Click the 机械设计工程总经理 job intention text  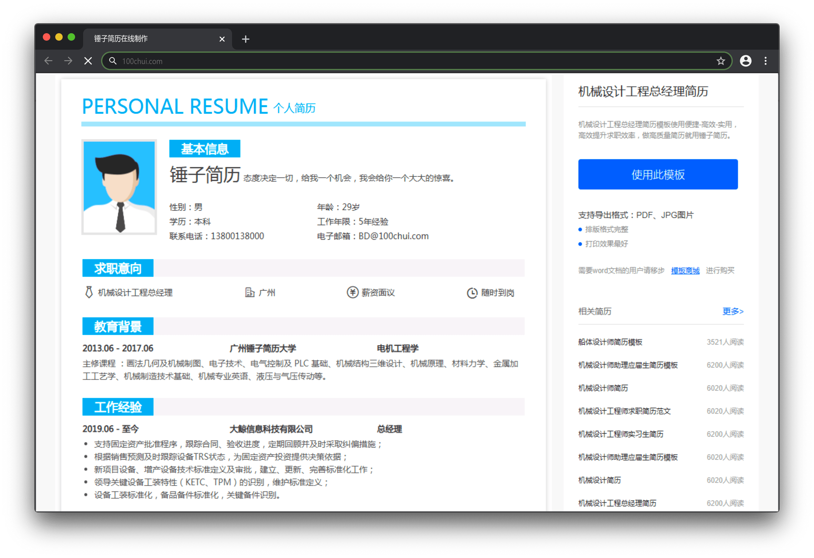click(x=135, y=293)
